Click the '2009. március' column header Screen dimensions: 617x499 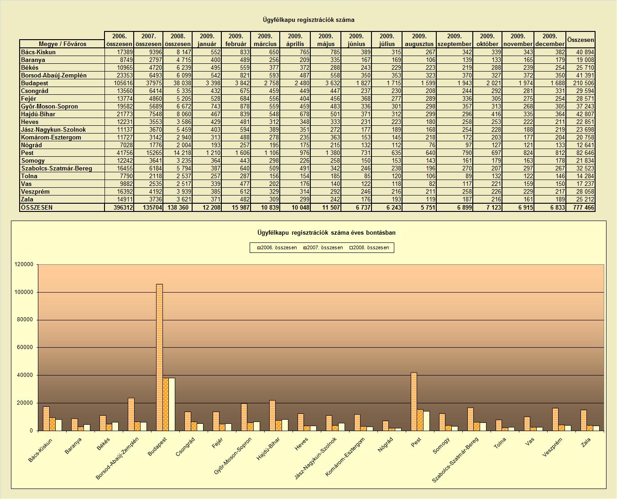point(265,40)
